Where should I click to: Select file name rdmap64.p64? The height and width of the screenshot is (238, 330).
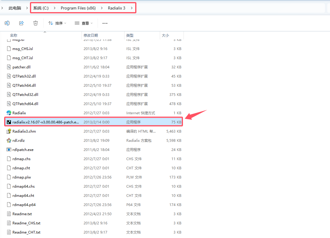[x=24, y=205]
